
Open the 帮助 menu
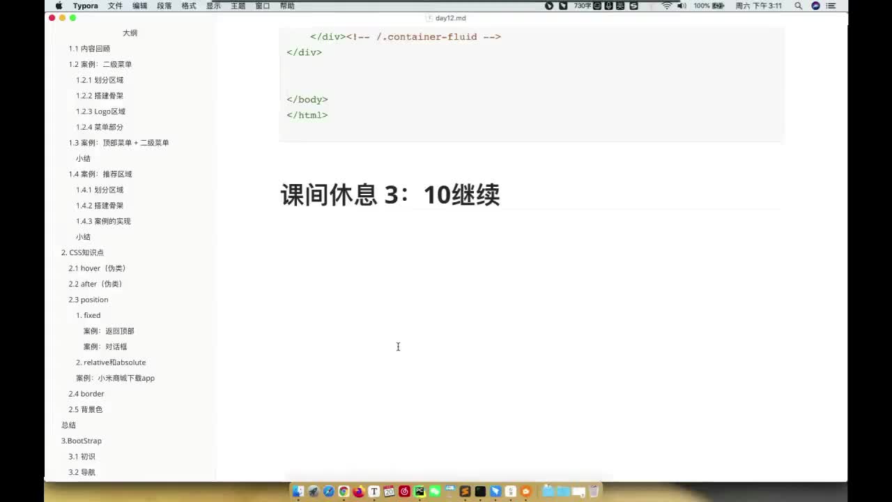point(287,6)
